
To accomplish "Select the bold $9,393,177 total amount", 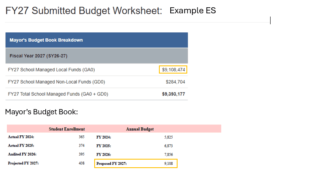I will (173, 94).
